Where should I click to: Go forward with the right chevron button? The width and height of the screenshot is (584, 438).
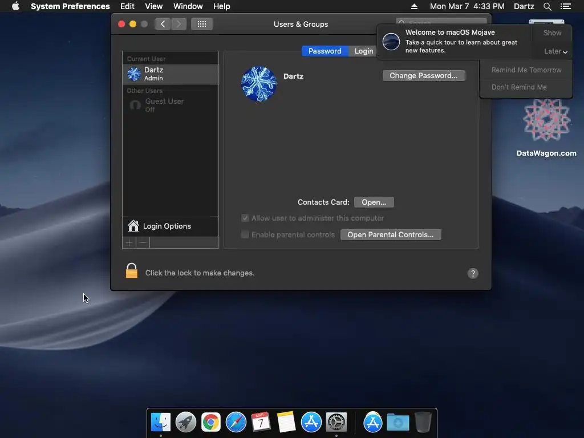coord(179,24)
